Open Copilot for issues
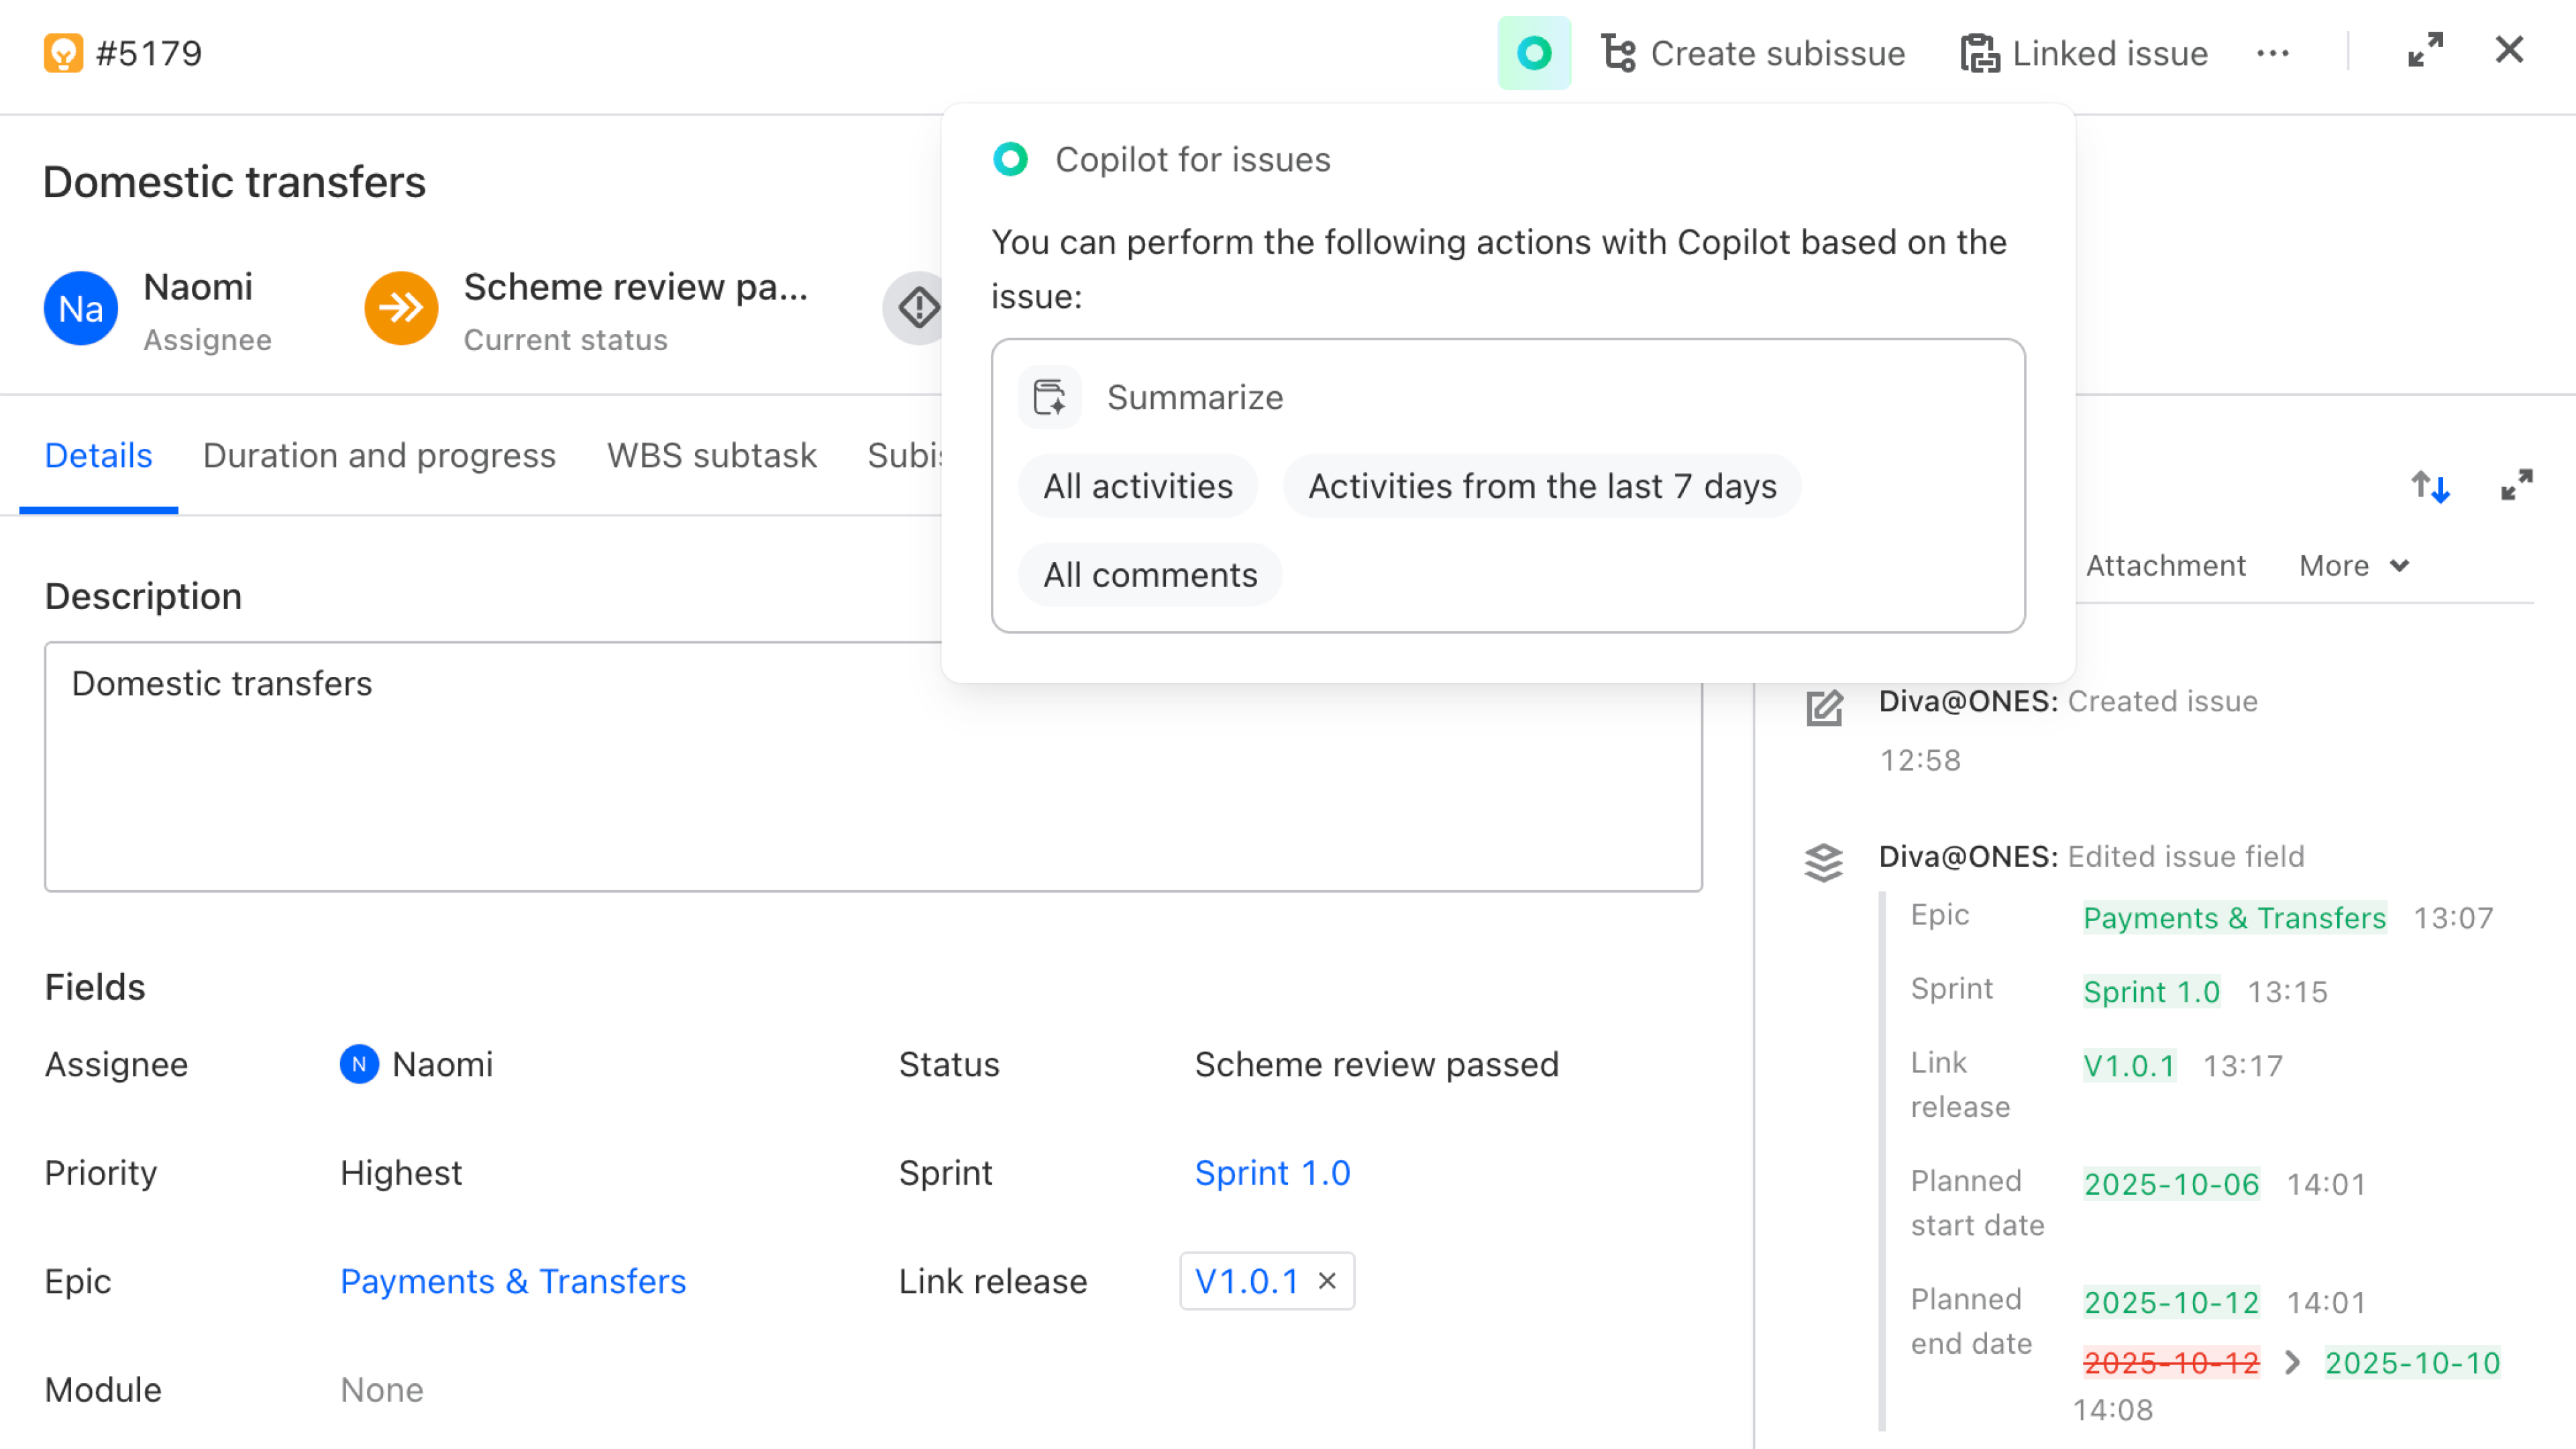The width and height of the screenshot is (2576, 1449). click(x=1534, y=53)
